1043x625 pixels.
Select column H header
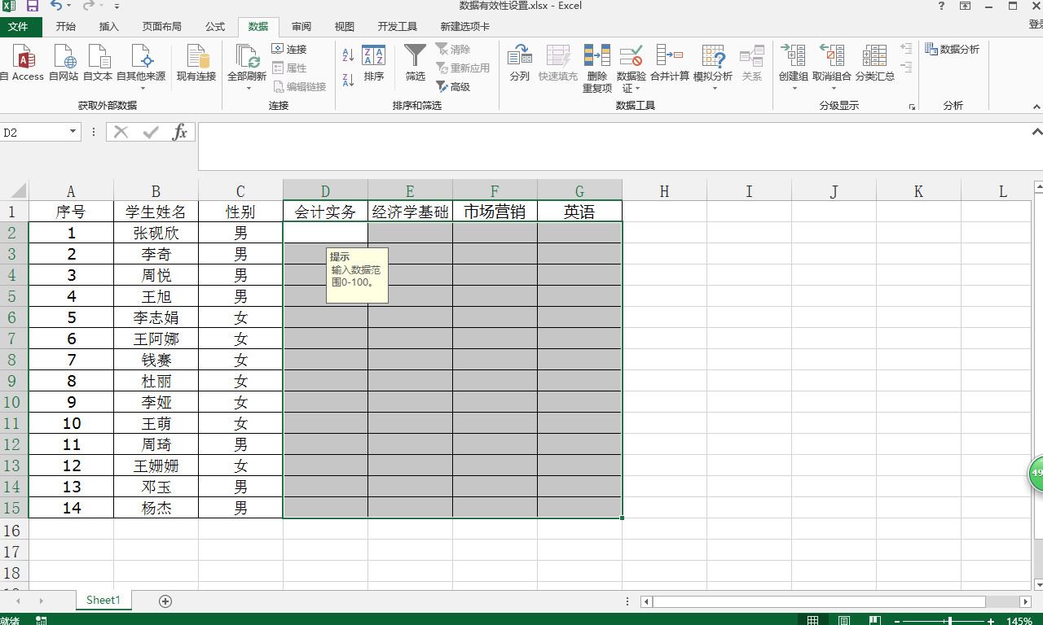[x=664, y=191]
